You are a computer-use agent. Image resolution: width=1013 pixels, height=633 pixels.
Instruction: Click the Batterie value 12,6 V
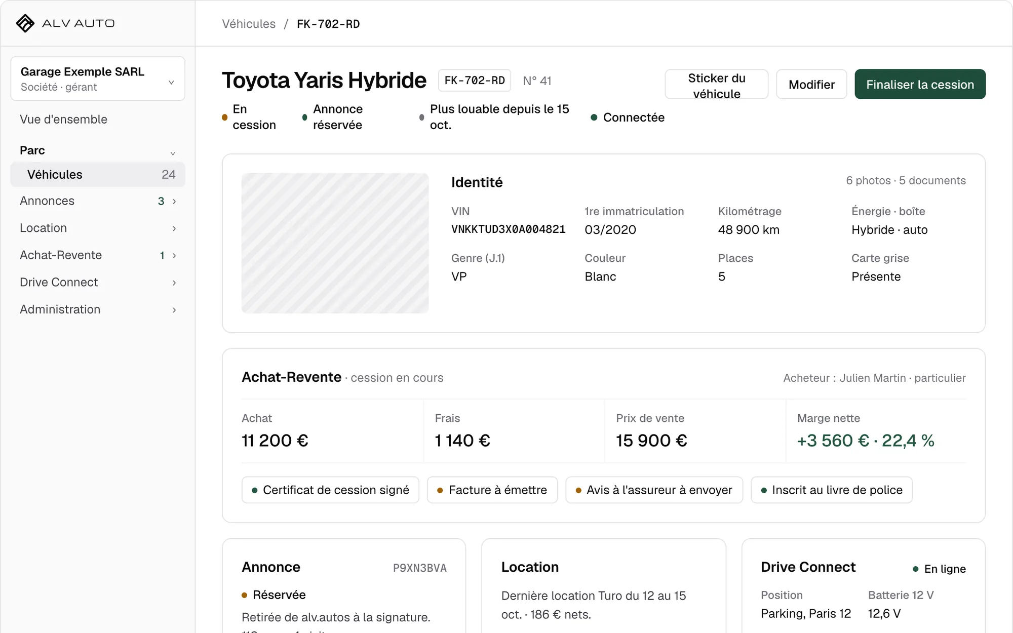point(884,614)
